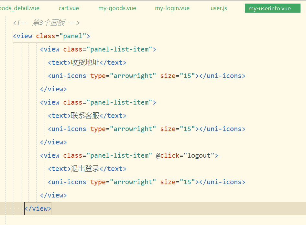This screenshot has width=306, height=225.
Task: Click the comment line 第3个面板
Action: [x=46, y=23]
